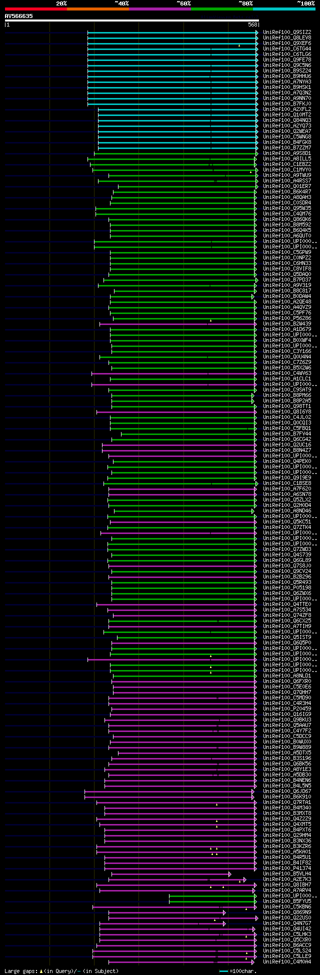Open hit UniRef100_C6TG44
The width and height of the screenshot is (320, 975).
click(x=287, y=49)
